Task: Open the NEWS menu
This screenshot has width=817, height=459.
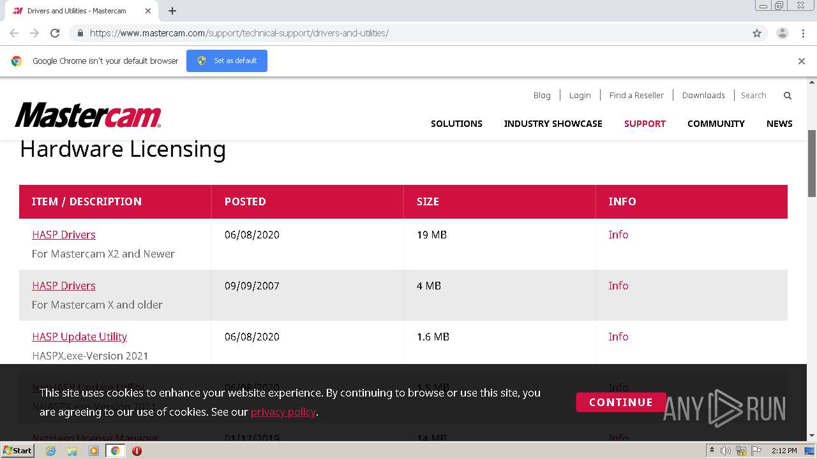Action: (779, 124)
